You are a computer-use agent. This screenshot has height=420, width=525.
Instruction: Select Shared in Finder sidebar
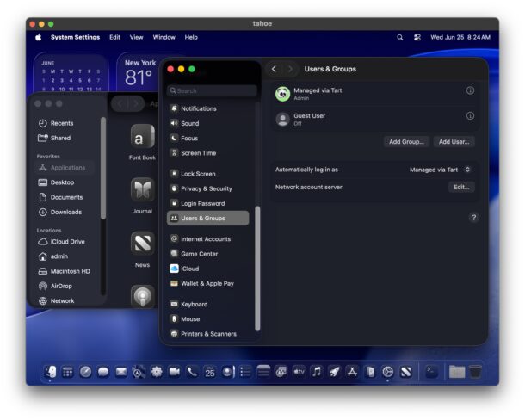pos(65,138)
